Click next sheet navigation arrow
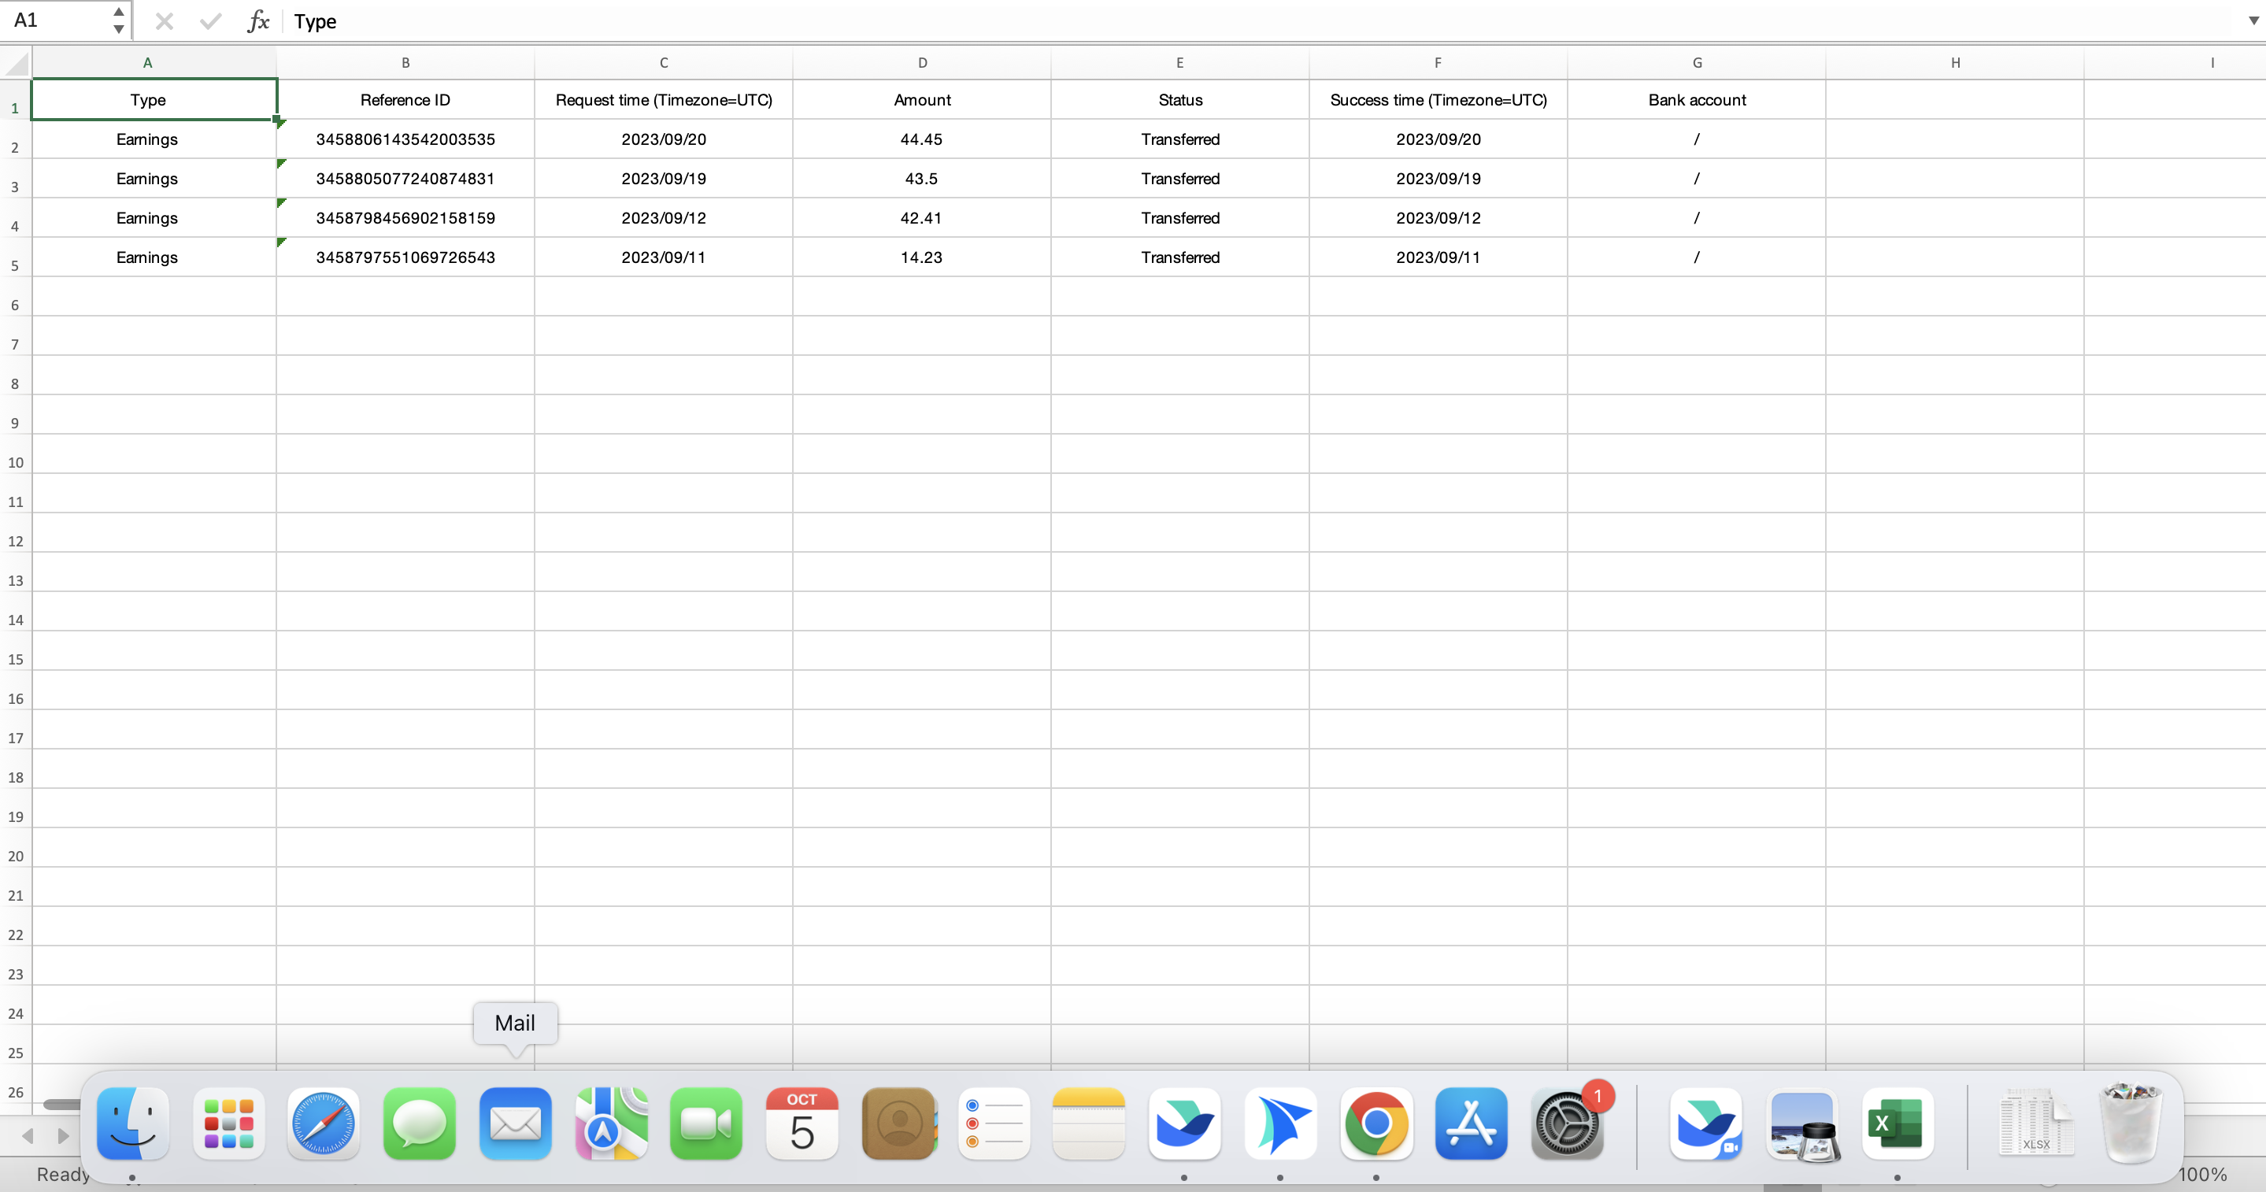This screenshot has height=1192, width=2266. coord(62,1135)
